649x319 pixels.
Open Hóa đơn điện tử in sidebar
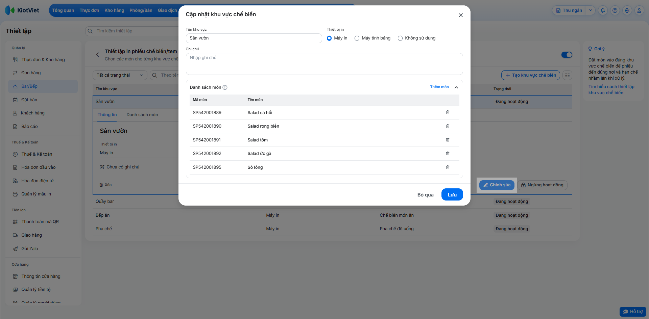coord(43,181)
